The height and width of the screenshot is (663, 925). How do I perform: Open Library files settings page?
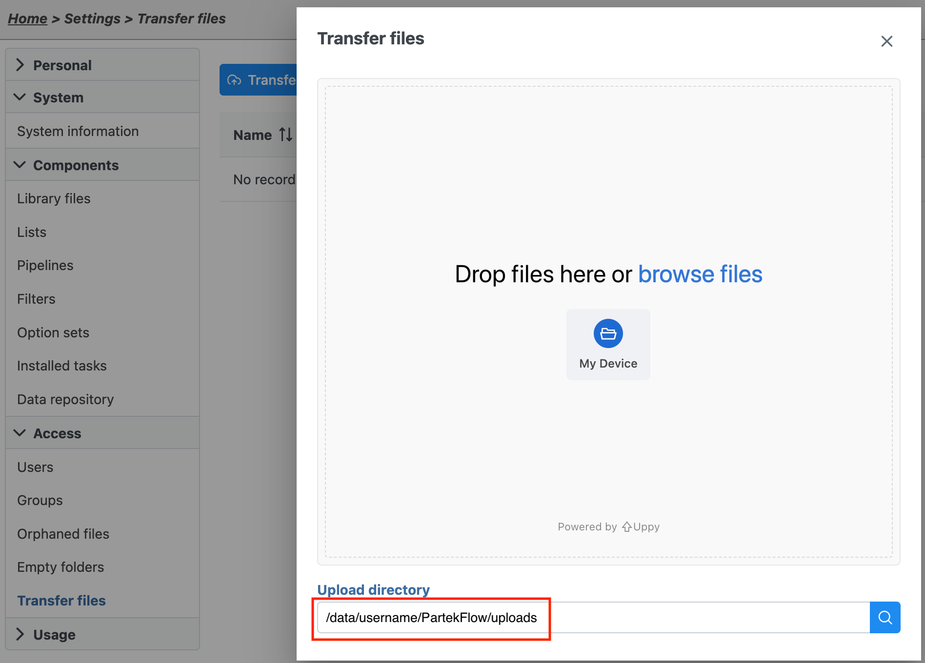coord(54,198)
